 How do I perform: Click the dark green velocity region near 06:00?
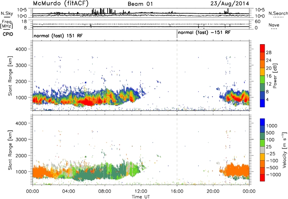click(x=86, y=175)
